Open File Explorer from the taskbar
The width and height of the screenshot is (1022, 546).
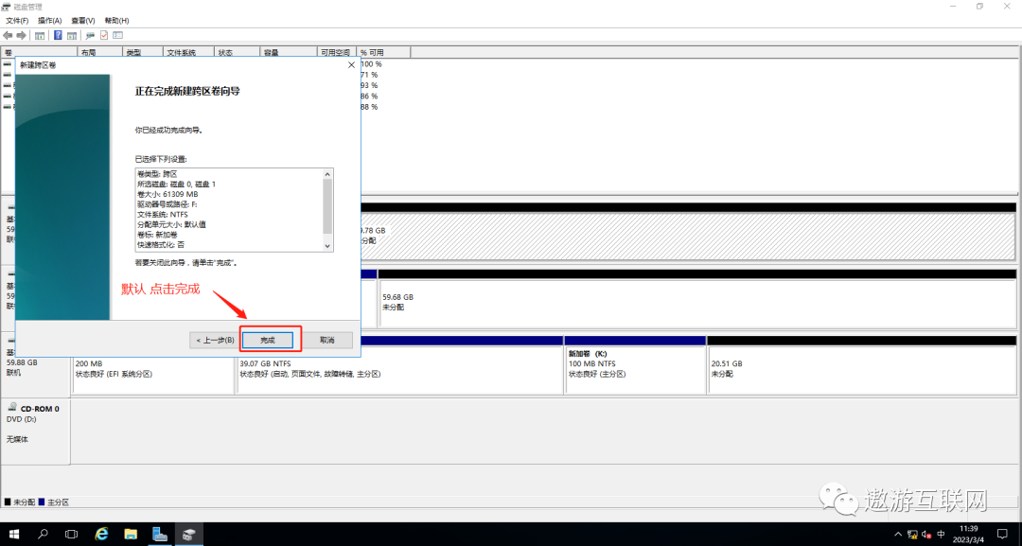coord(131,535)
